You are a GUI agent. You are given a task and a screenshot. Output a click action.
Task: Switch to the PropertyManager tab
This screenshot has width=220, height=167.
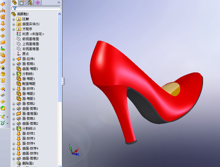coord(22,2)
